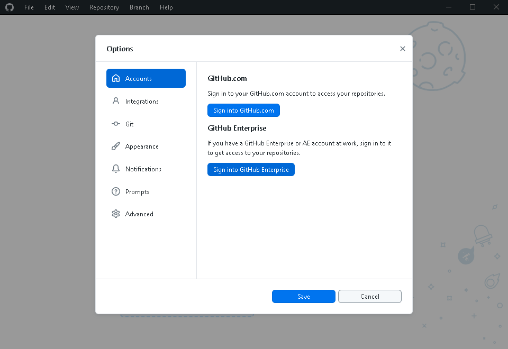Screen dimensions: 508x349
Task: Close the Options dialog with X
Action: (x=403, y=49)
